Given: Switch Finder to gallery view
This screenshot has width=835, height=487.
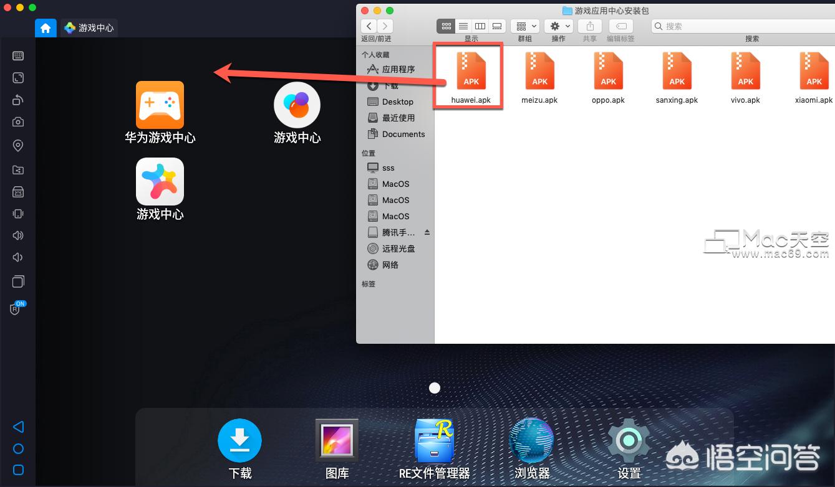Looking at the screenshot, I should click(x=497, y=26).
